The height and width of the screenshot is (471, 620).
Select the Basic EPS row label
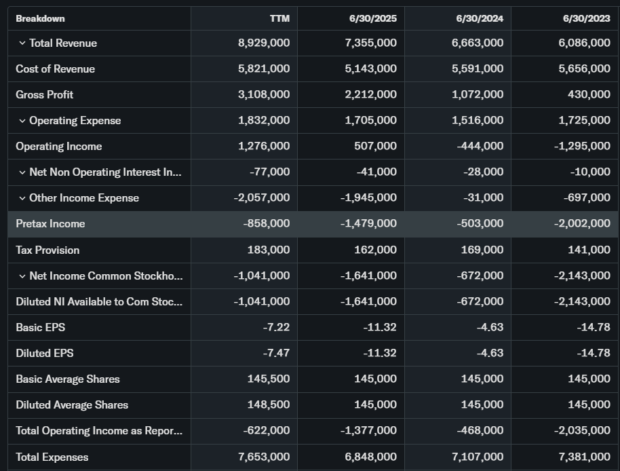click(40, 328)
